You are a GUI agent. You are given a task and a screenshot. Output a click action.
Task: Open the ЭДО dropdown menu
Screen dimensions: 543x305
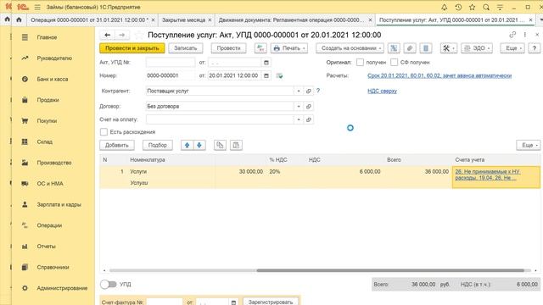(477, 48)
